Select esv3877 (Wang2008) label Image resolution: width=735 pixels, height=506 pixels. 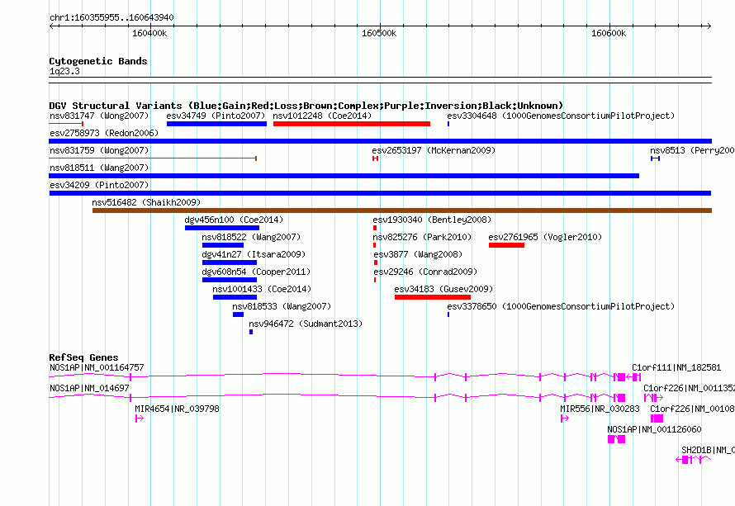418,254
